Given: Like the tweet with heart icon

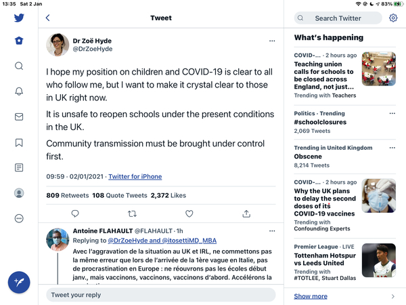Looking at the screenshot, I should (189, 213).
